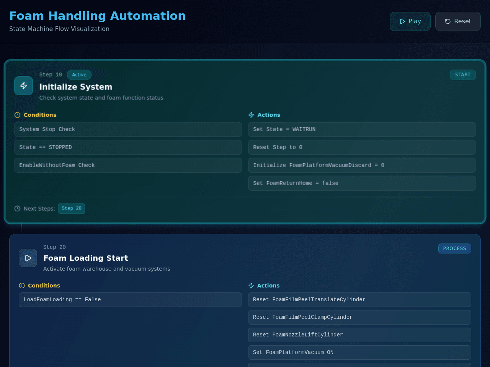
Task: Select the System Stop Check condition
Action: pyautogui.click(x=128, y=129)
